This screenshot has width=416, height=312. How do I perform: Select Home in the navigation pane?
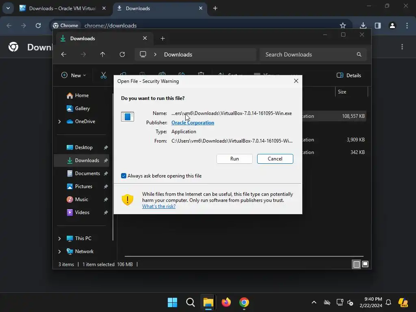tap(82, 95)
